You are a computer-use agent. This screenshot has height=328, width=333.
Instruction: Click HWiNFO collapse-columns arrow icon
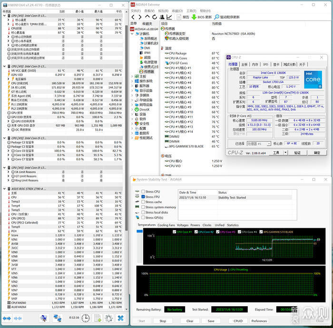[x=18, y=318]
